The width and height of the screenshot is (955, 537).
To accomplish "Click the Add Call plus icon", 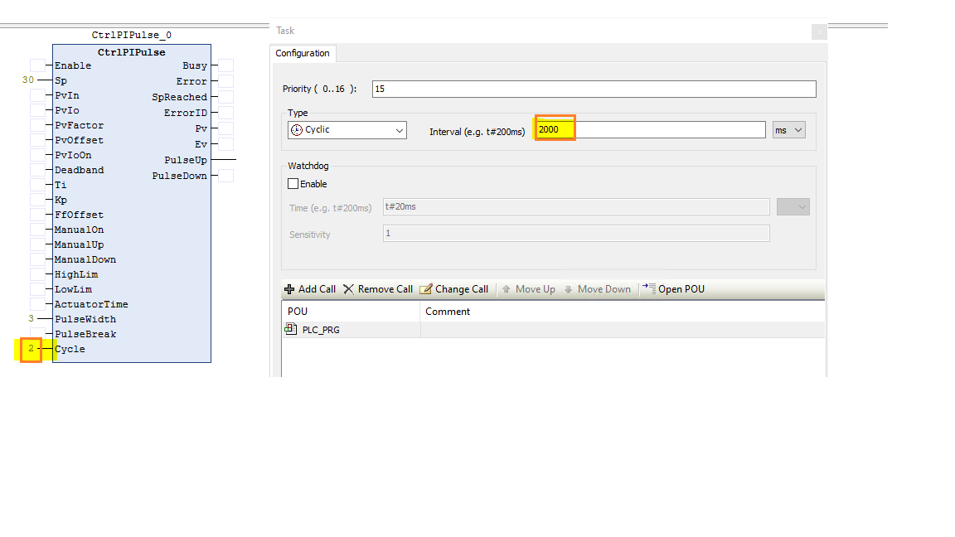I will pyautogui.click(x=289, y=289).
